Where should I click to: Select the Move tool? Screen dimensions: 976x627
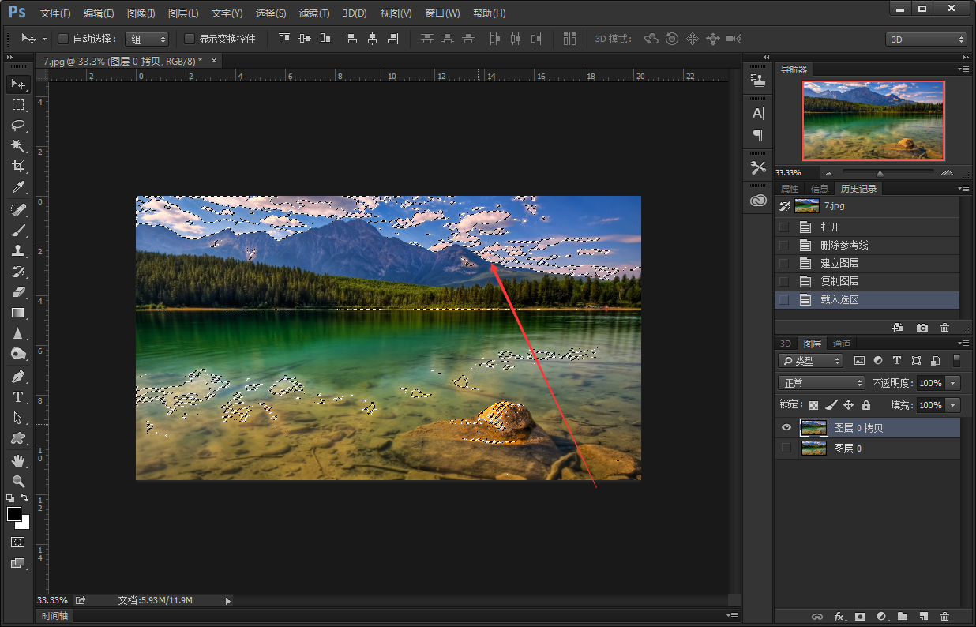point(17,84)
